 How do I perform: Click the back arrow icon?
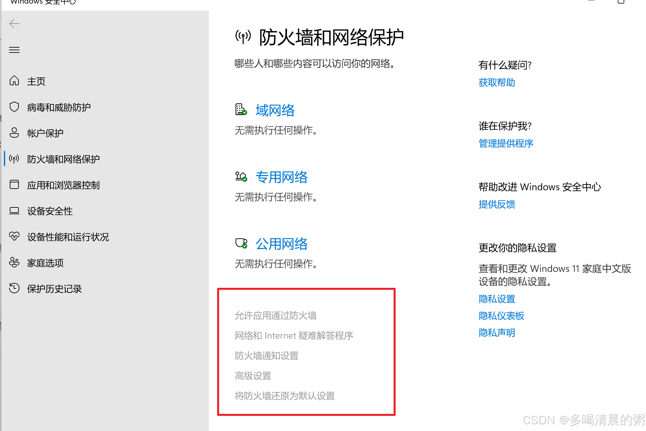point(14,24)
